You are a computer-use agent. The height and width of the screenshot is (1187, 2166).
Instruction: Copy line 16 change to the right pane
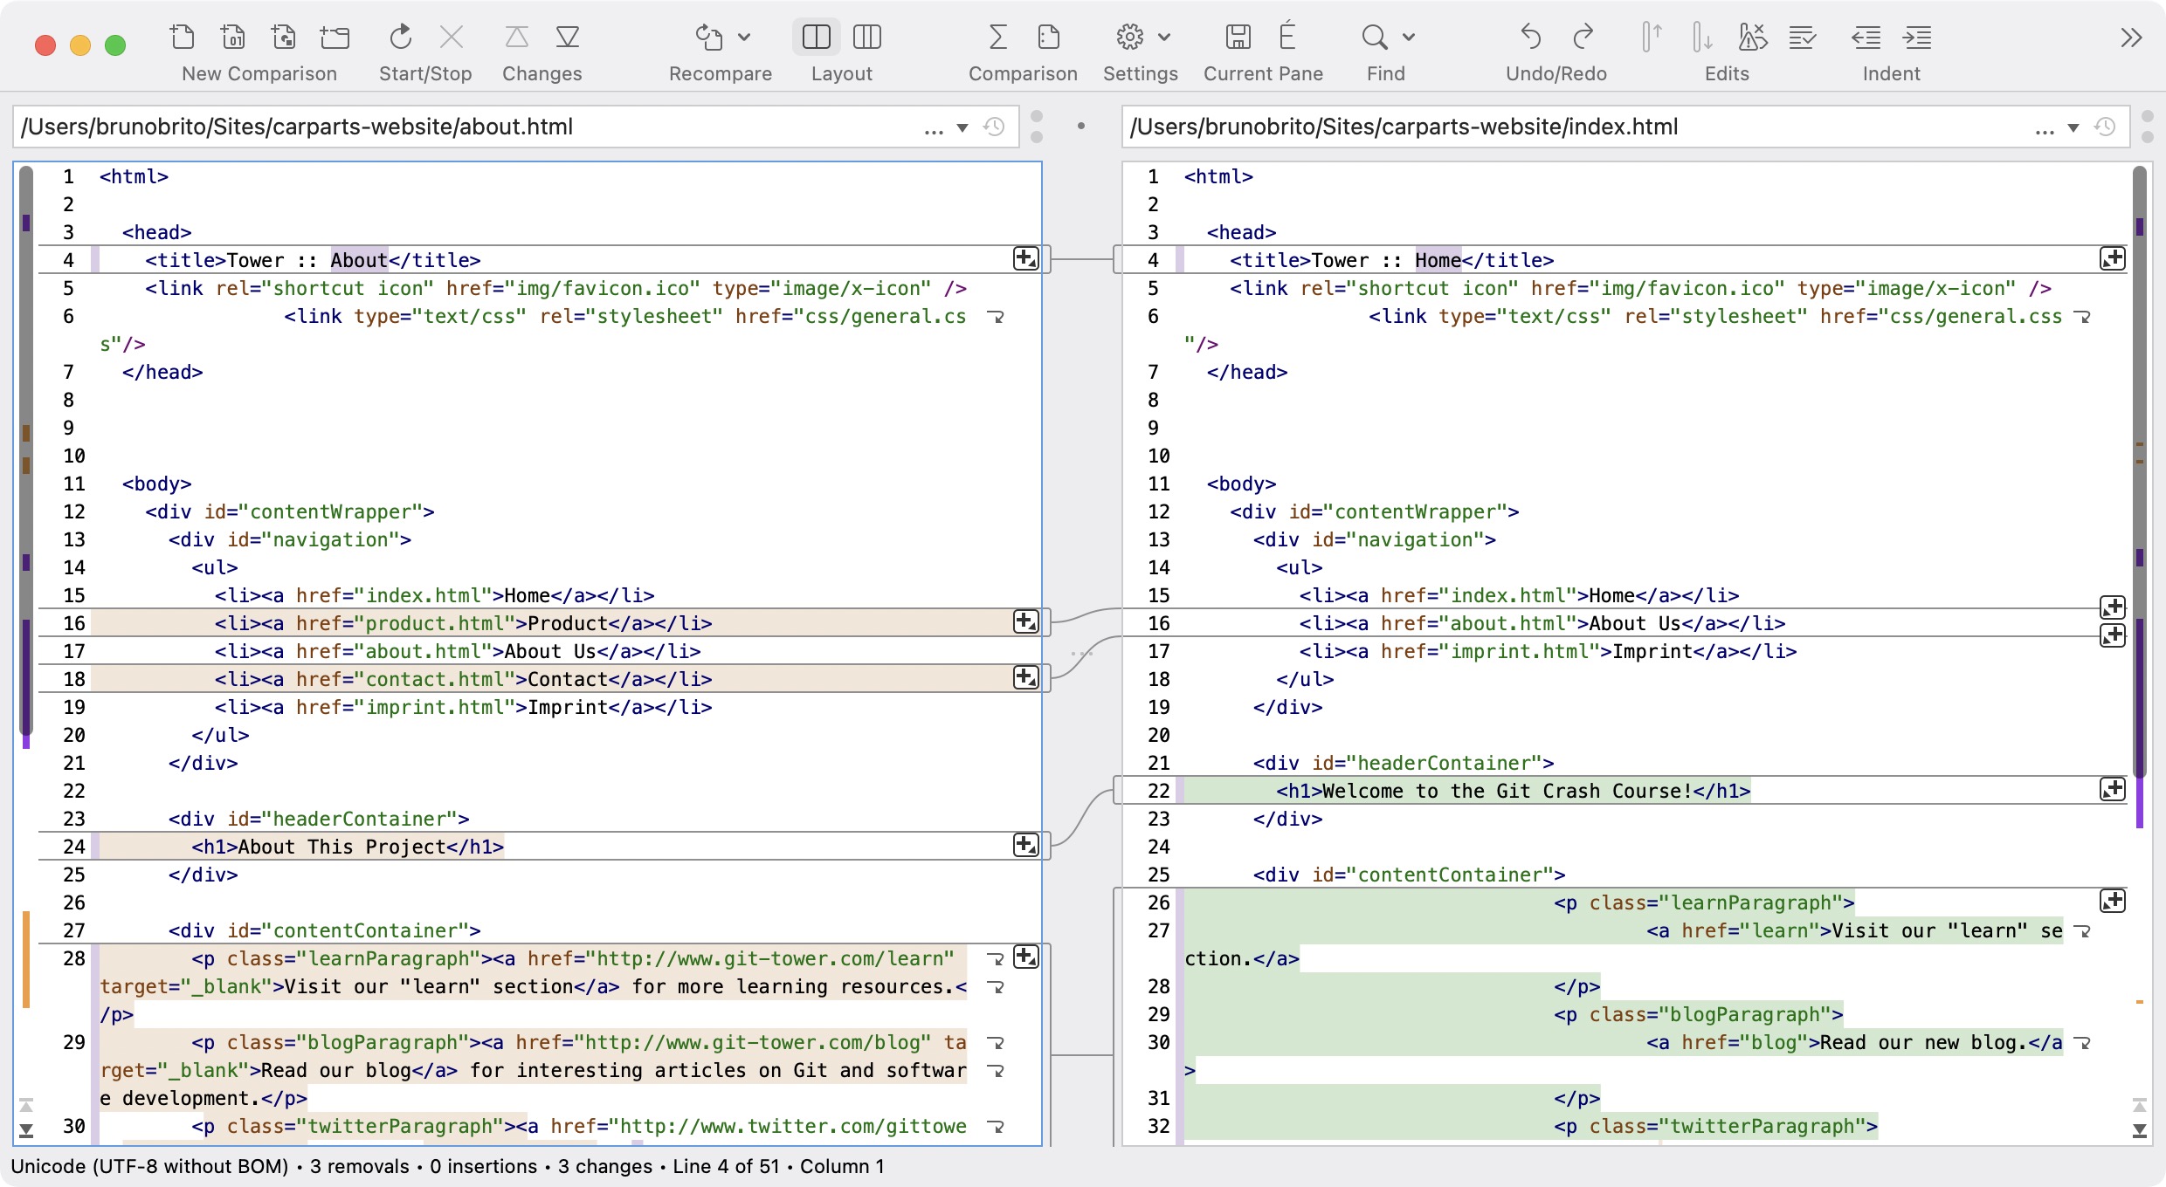click(x=1025, y=621)
